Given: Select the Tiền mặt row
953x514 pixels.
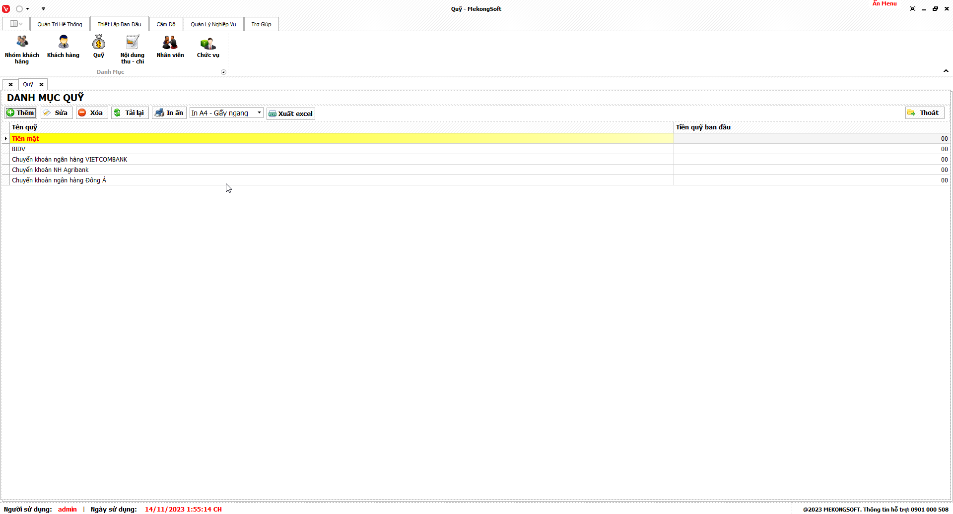Looking at the screenshot, I should (x=476, y=139).
